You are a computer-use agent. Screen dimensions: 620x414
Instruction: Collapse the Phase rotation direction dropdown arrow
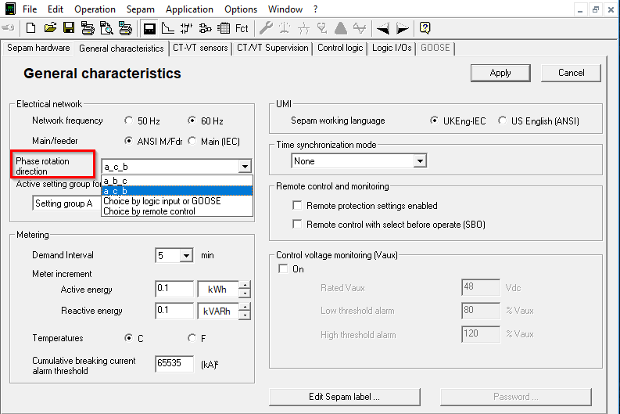pos(245,167)
